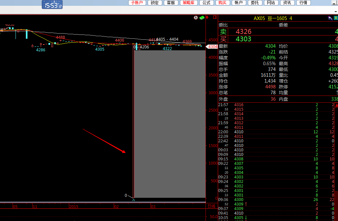Click the current price marker 4304 on axis

[x=212, y=47]
